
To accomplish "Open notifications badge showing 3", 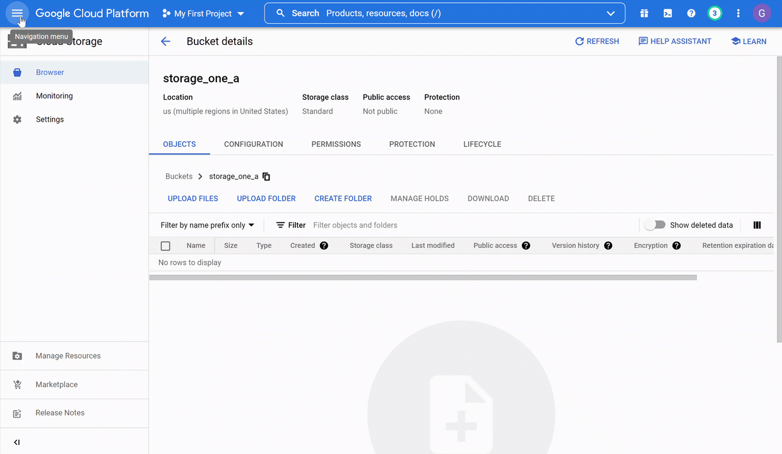I will 714,13.
